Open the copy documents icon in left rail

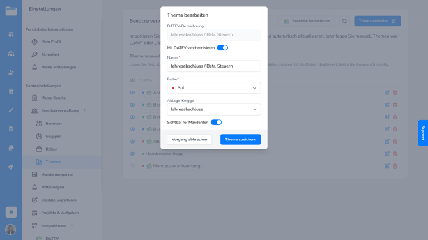(x=11, y=148)
